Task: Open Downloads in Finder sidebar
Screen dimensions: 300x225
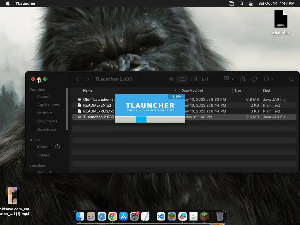Action: point(47,129)
